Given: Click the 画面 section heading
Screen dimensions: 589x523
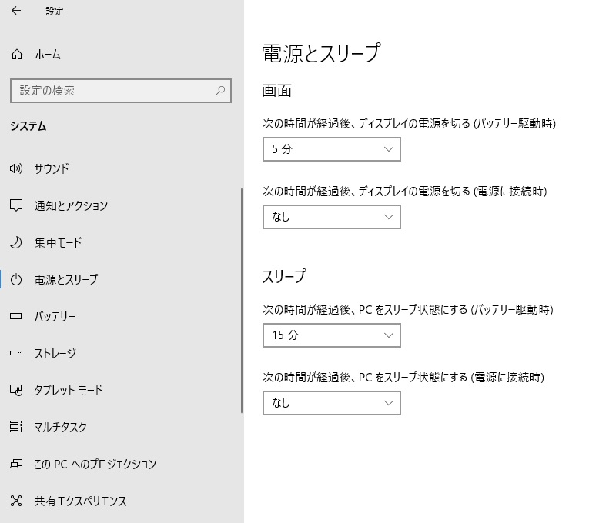Looking at the screenshot, I should [276, 91].
